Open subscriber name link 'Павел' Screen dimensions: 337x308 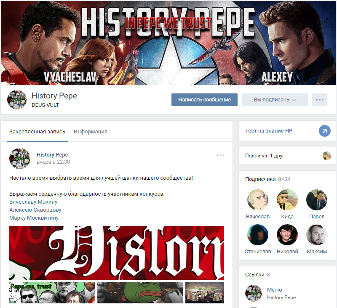click(317, 217)
